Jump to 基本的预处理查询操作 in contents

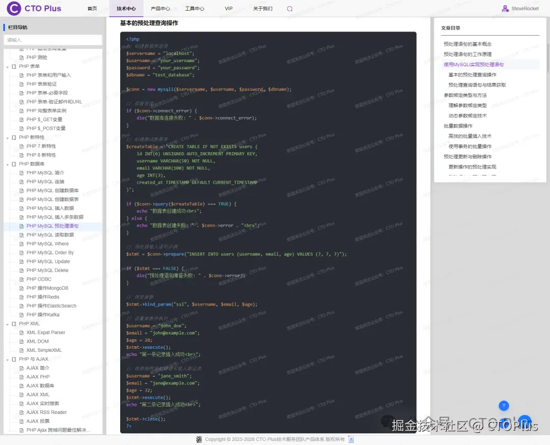coord(472,75)
